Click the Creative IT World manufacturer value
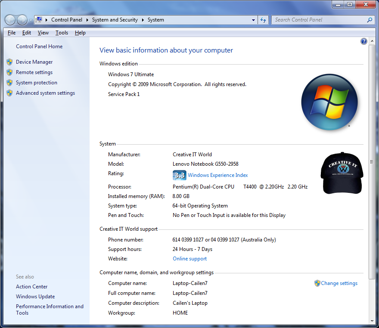This screenshot has height=328, width=379. click(x=192, y=155)
